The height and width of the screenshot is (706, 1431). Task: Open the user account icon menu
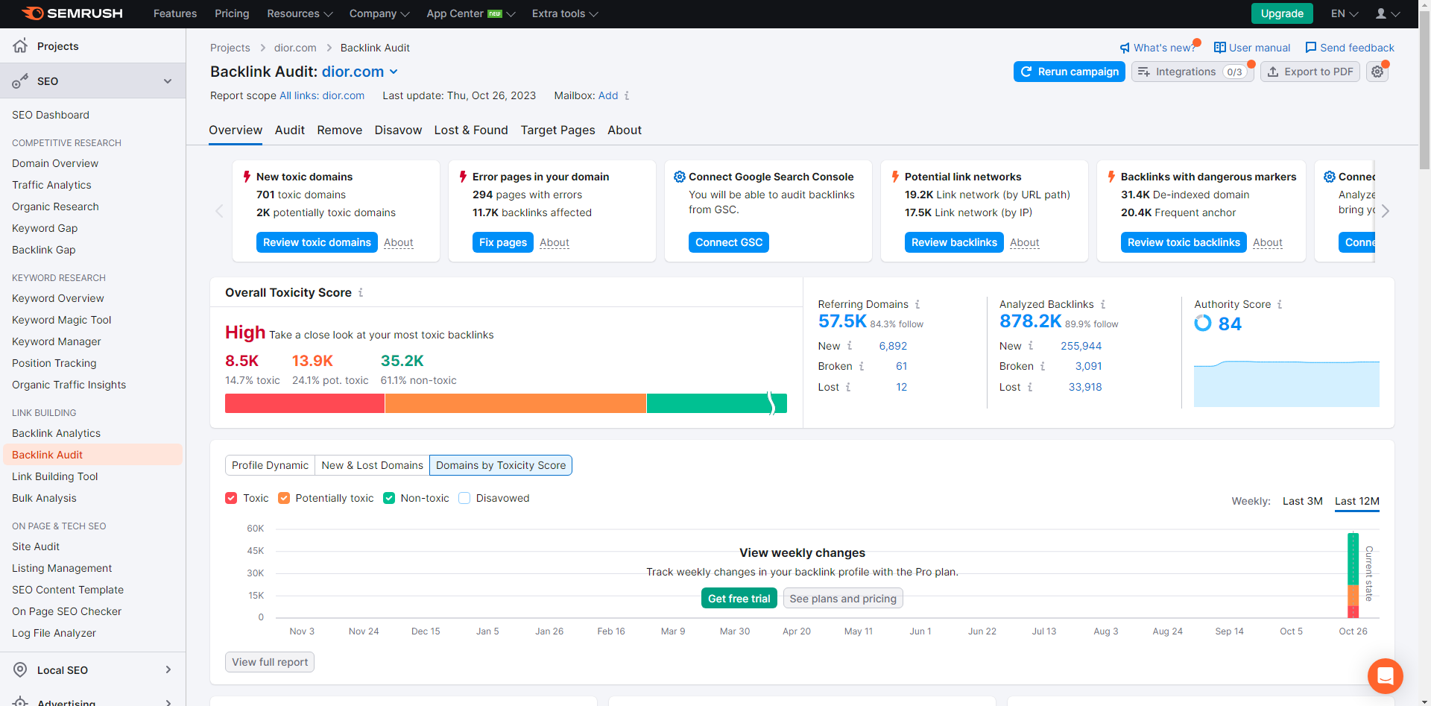(1387, 13)
